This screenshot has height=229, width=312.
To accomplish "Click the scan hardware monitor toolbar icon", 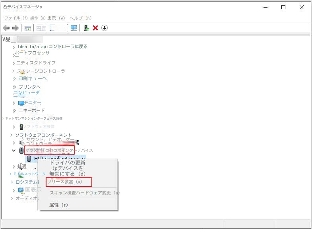I will click(74, 28).
